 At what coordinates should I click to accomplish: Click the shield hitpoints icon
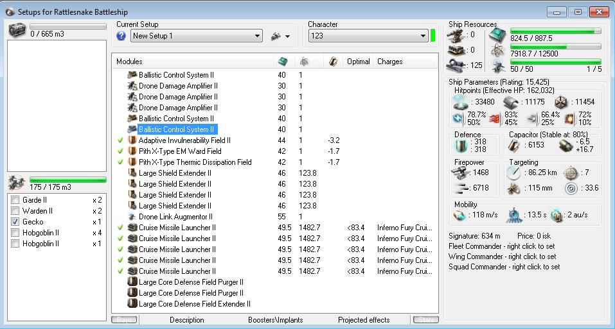pyautogui.click(x=461, y=102)
